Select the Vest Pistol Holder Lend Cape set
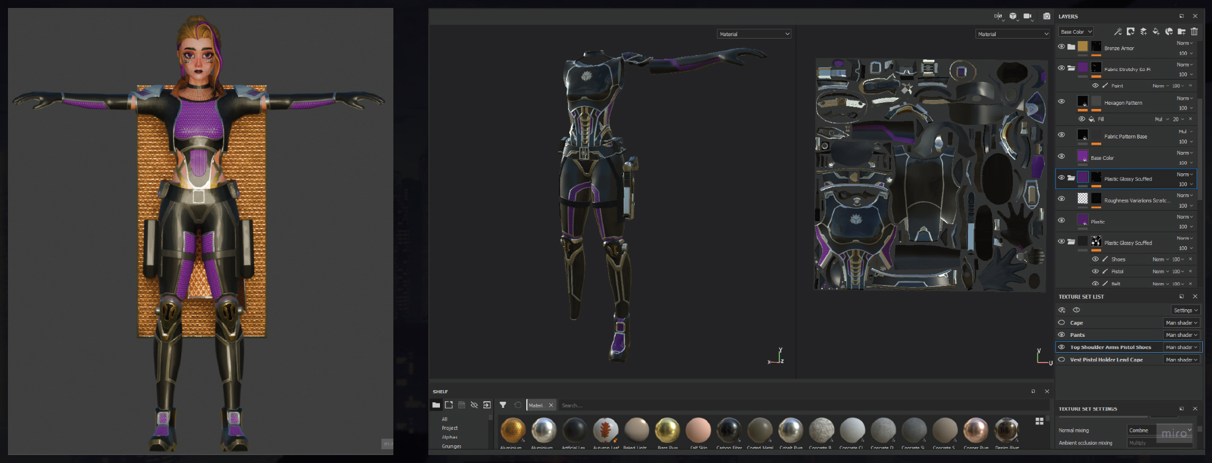Image resolution: width=1212 pixels, height=463 pixels. 1106,360
